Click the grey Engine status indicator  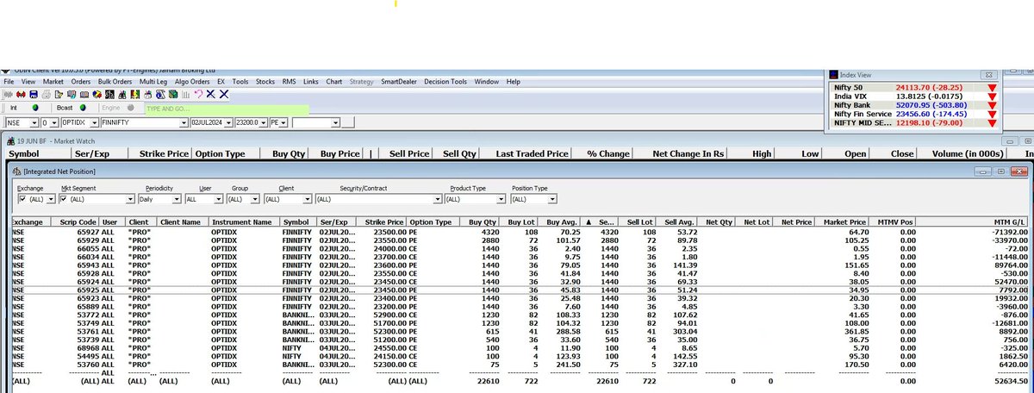pos(130,108)
